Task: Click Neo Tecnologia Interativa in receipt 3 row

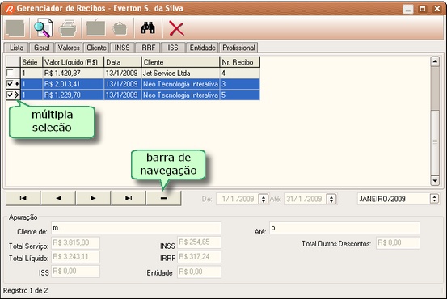Action: click(x=180, y=84)
